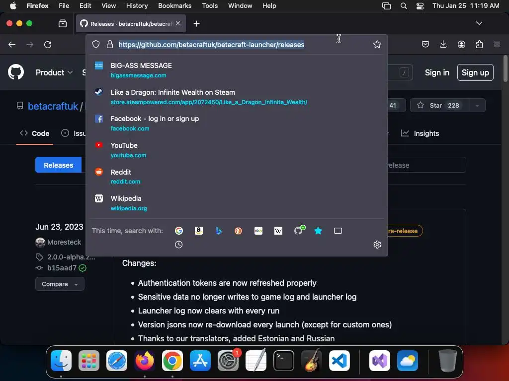Star the repository
This screenshot has height=381, width=509.
click(439, 106)
